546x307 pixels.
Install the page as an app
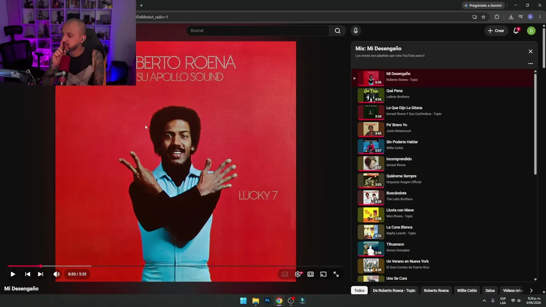coord(475,17)
